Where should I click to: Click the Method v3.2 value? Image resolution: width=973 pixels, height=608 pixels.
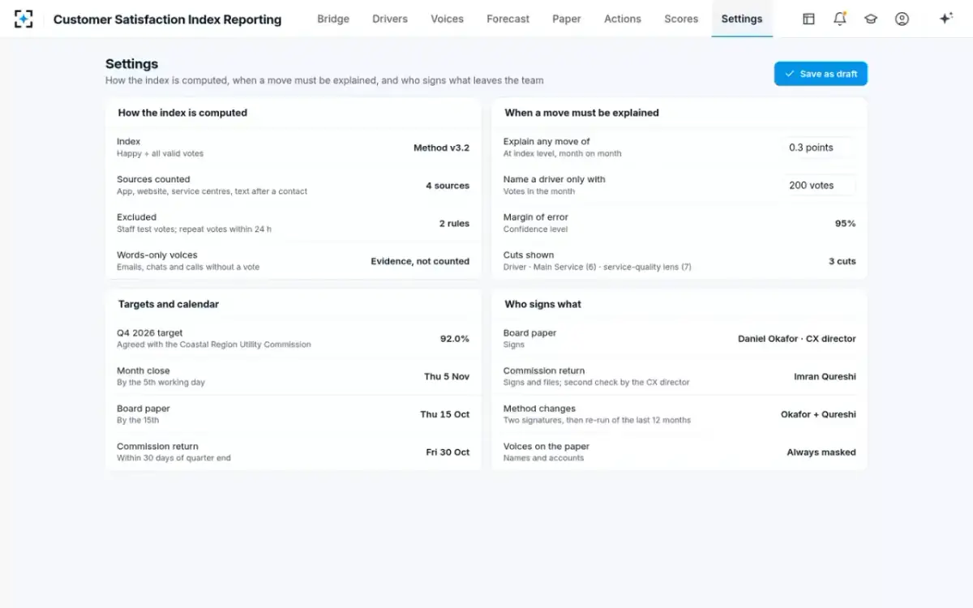coord(441,148)
